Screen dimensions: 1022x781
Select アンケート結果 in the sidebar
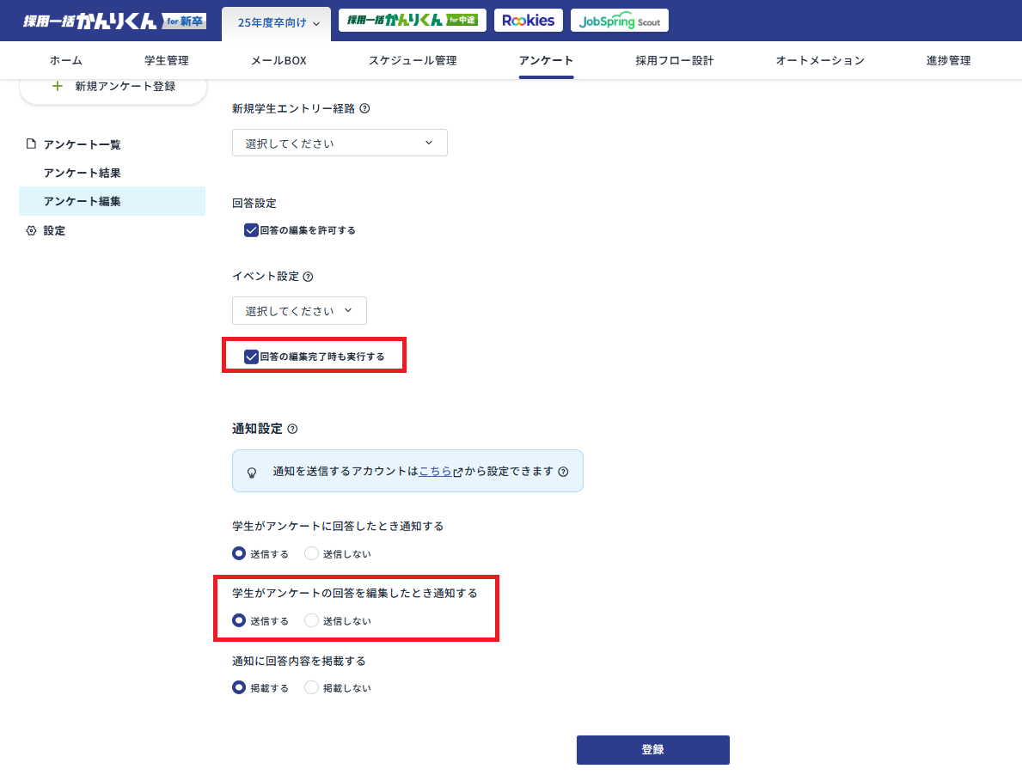(x=83, y=173)
